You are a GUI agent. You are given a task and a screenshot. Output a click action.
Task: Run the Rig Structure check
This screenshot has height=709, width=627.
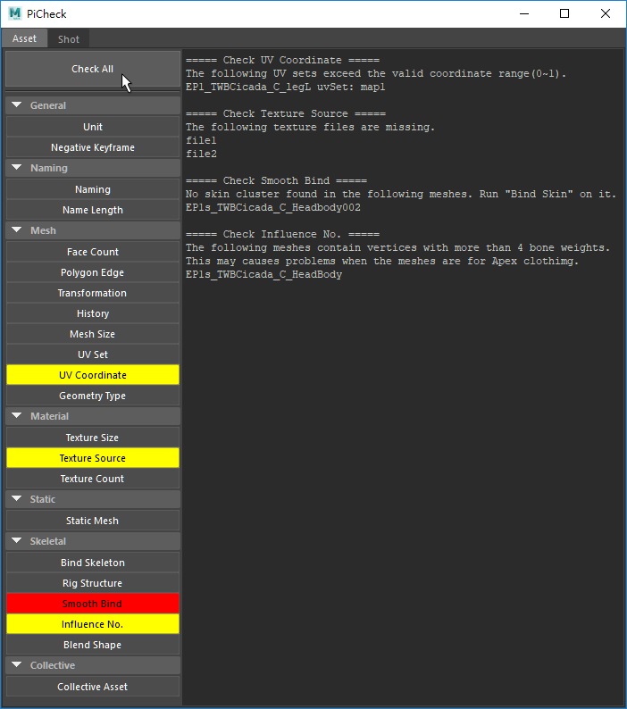point(93,583)
